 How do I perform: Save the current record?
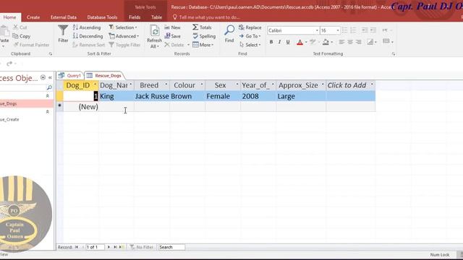coord(172,36)
